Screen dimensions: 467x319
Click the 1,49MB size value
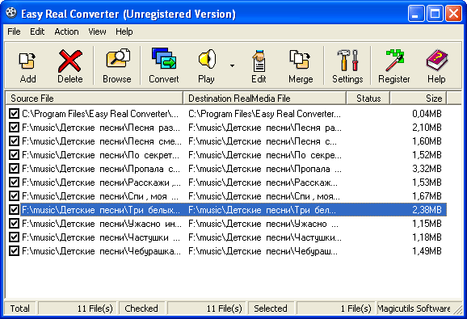427,251
